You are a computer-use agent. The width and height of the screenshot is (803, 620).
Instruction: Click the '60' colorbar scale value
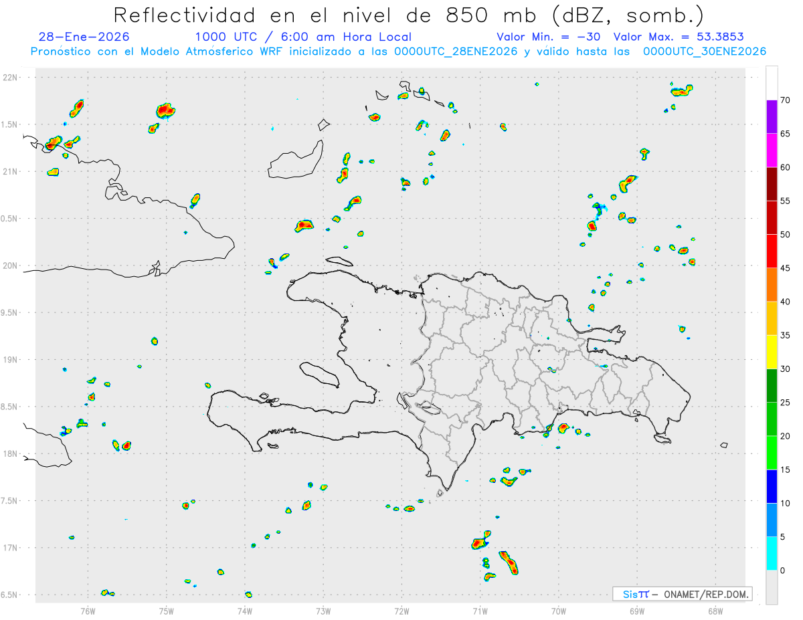785,167
